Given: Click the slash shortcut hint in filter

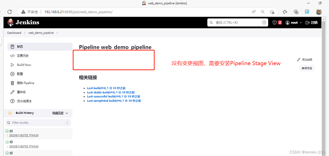Looking at the screenshot, I should tap(67, 123).
